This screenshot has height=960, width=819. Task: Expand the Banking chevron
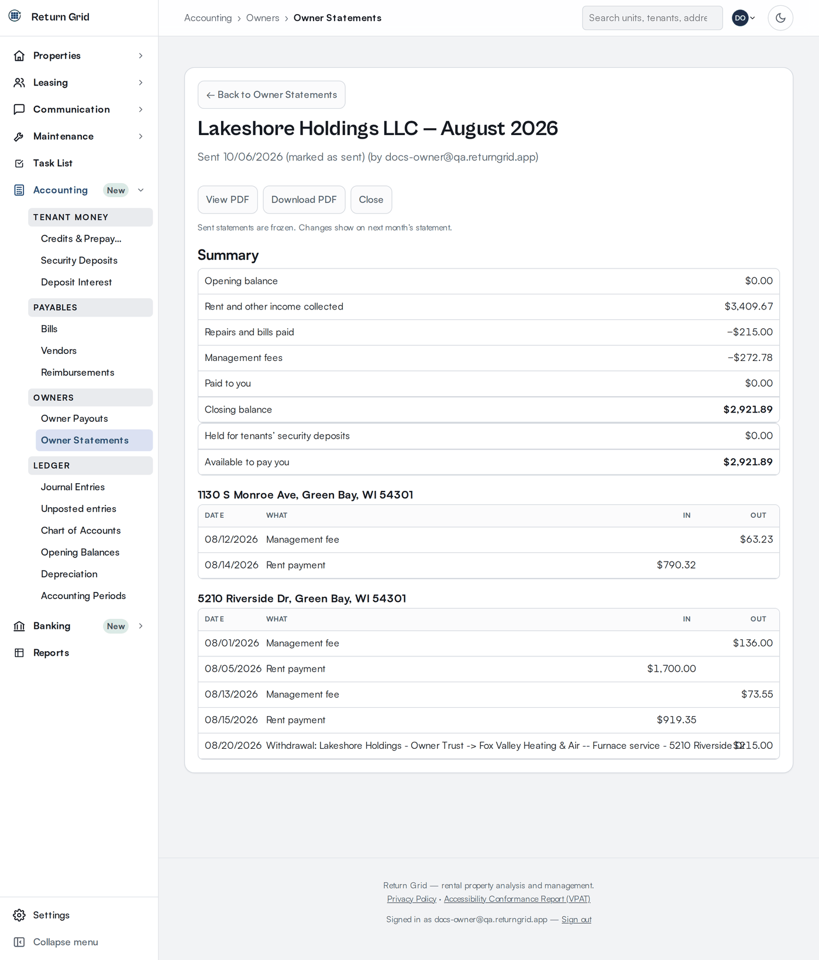(141, 626)
